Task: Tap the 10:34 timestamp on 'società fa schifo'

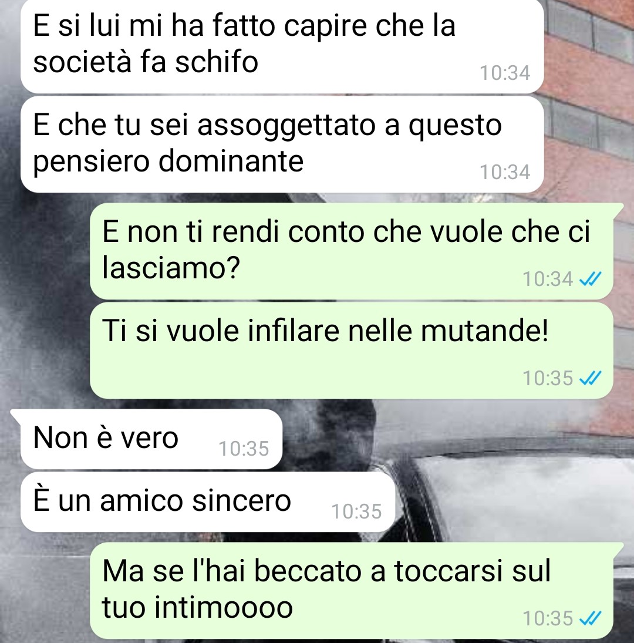Action: (x=505, y=73)
